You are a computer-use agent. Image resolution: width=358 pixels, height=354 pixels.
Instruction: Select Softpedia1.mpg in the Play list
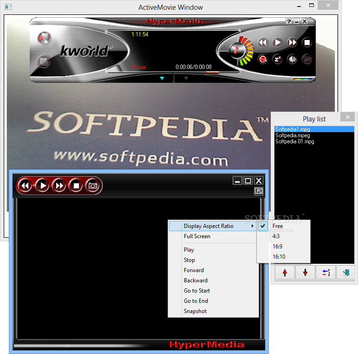coord(314,129)
